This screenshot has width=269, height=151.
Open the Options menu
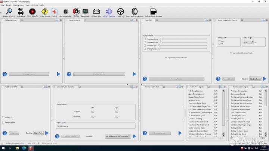click(35, 5)
